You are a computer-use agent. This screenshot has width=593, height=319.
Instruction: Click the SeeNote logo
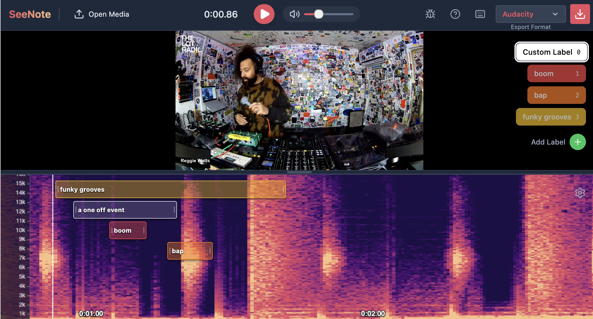click(x=30, y=14)
